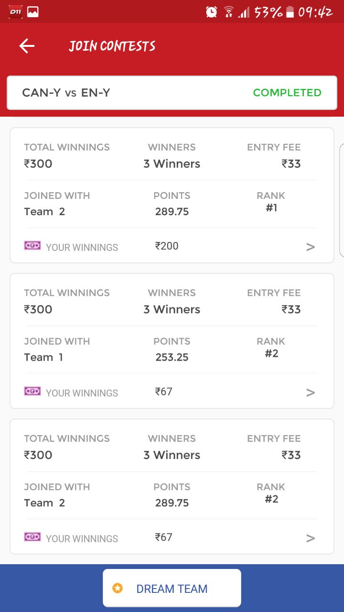Expand second contest joined with Team 1
Screen dimensions: 344x612
(x=311, y=393)
